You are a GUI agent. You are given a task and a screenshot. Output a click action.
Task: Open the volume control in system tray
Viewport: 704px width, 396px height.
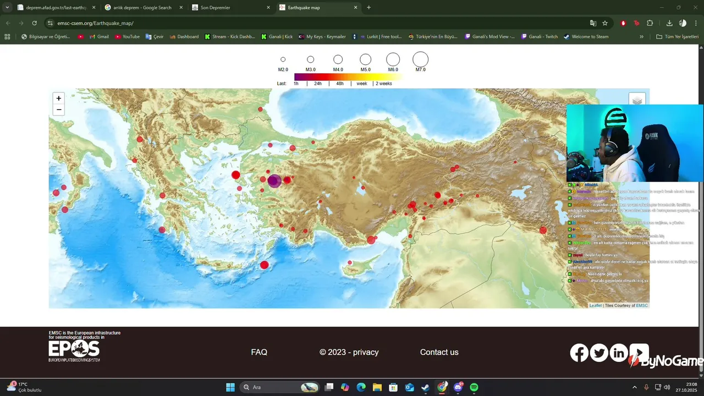[x=667, y=387]
